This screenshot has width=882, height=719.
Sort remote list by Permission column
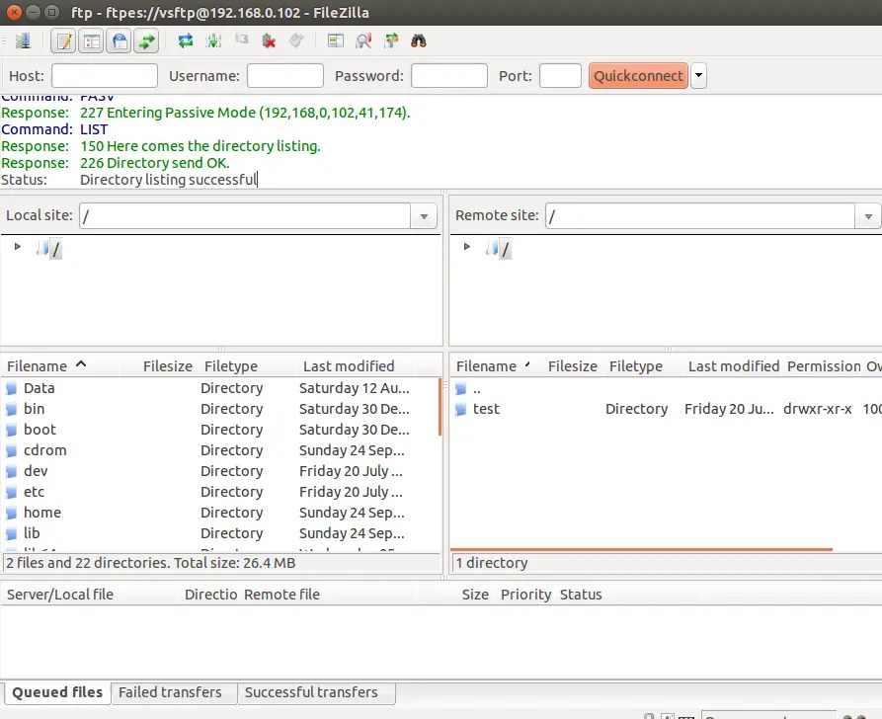point(824,366)
